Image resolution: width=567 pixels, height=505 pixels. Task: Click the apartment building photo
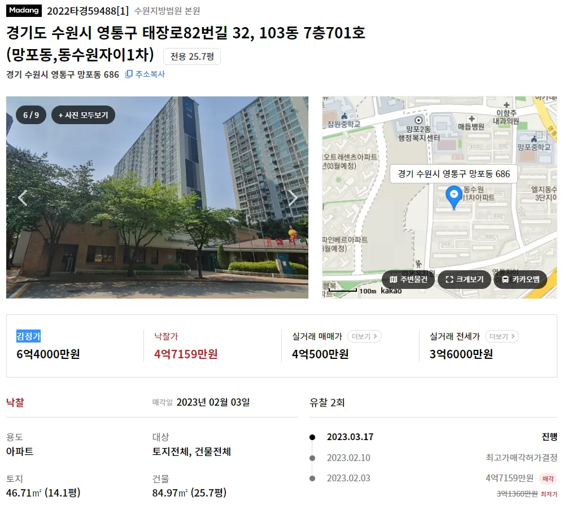[x=158, y=197]
